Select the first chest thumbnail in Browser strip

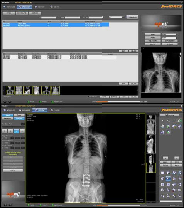pyautogui.click(x=10, y=91)
